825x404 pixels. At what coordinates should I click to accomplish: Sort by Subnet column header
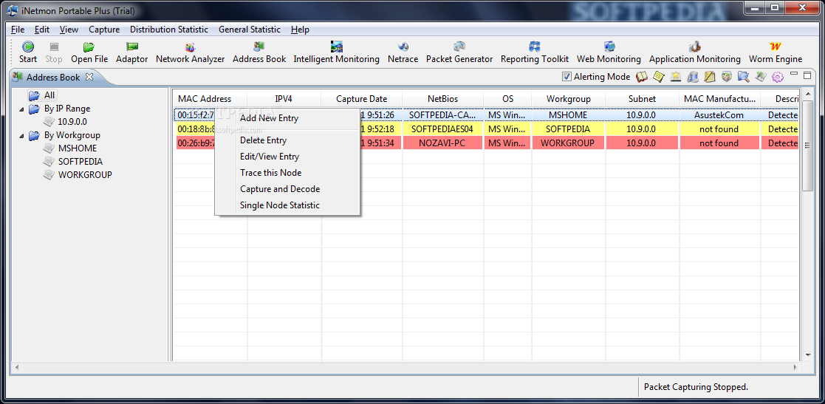[x=643, y=99]
